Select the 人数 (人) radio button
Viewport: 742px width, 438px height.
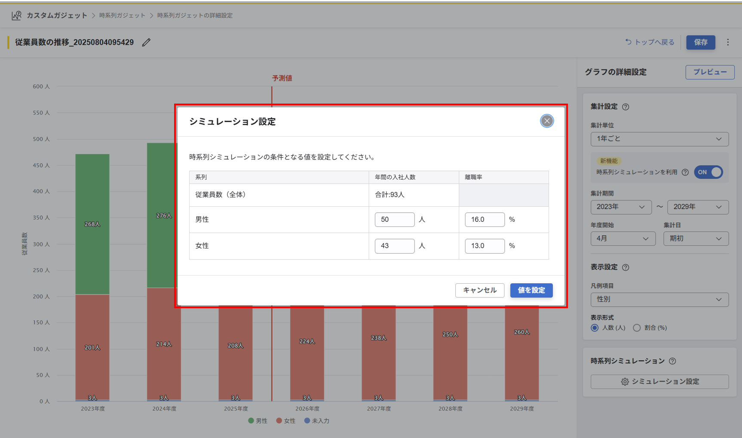tap(595, 328)
